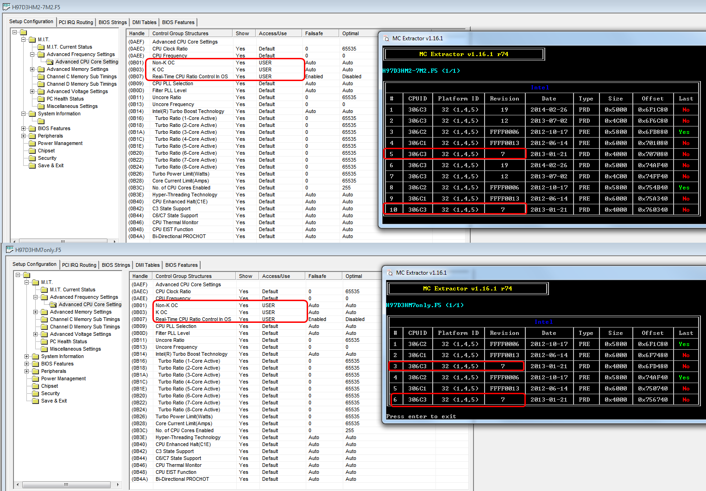706x491 pixels.
Task: Click PC Health Status folder icon in H97D3HM7only.F5 tree
Action: click(x=44, y=341)
